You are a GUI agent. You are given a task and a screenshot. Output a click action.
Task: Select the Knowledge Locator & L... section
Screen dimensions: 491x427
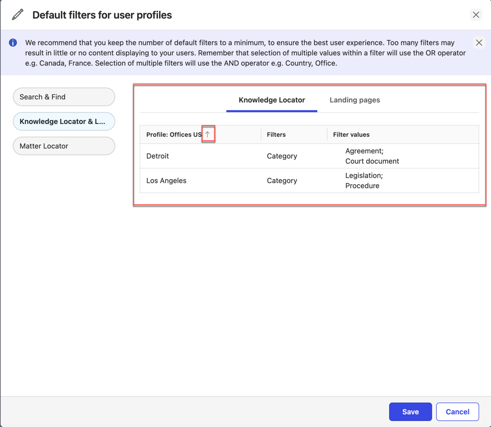64,121
